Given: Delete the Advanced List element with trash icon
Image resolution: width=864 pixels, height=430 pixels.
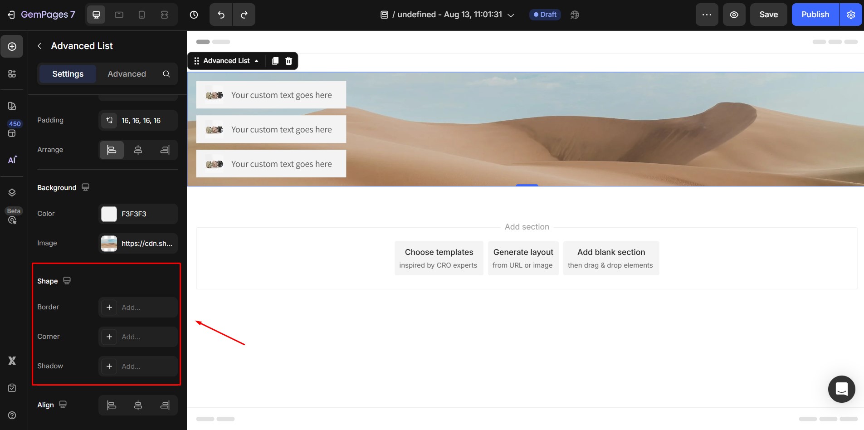Looking at the screenshot, I should 288,61.
